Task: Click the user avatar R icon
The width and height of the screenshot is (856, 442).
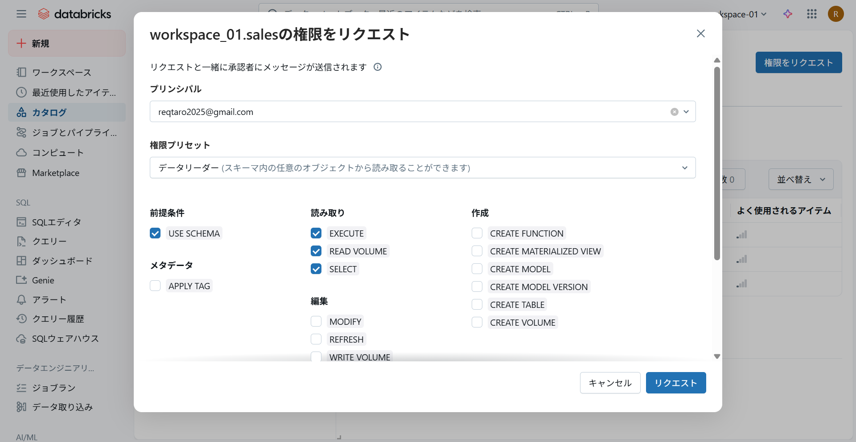Action: (x=835, y=14)
